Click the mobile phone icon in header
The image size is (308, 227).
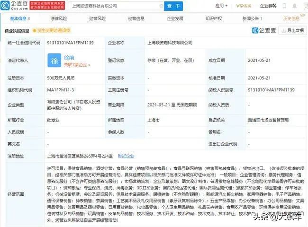[x=284, y=6]
